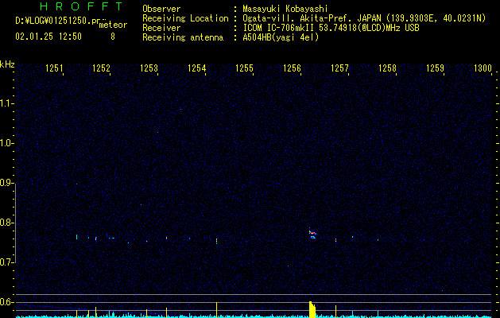The image size is (500, 318).
Task: Click the tall yellow intensity bar near 1256
Action: tap(312, 309)
